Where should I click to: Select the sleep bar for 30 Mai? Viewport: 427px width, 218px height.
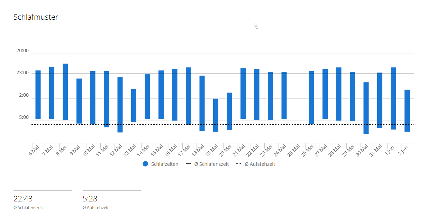click(366, 108)
